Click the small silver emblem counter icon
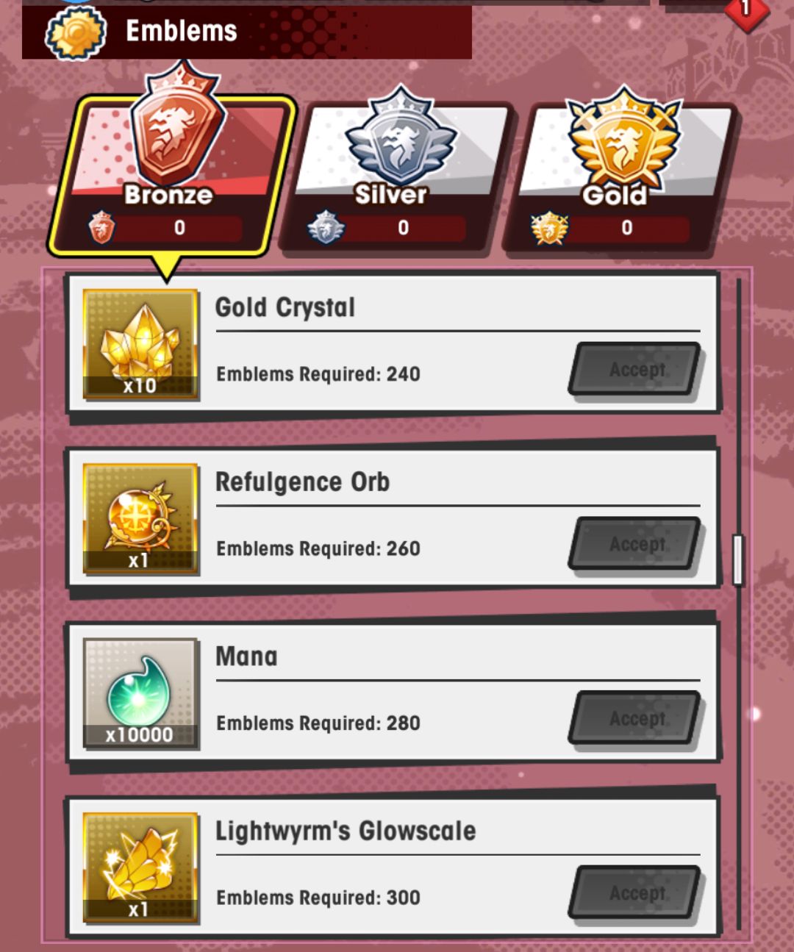Image resolution: width=794 pixels, height=952 pixels. pyautogui.click(x=326, y=227)
